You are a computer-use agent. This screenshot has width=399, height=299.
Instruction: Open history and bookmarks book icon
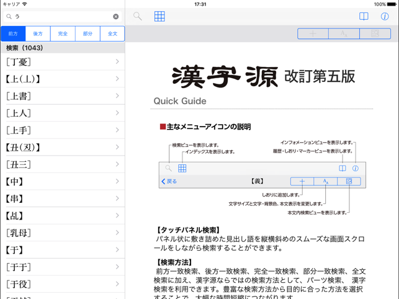(364, 16)
